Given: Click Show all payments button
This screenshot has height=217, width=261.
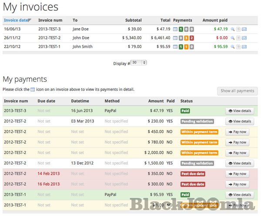Looking at the screenshot, I should (237, 91).
